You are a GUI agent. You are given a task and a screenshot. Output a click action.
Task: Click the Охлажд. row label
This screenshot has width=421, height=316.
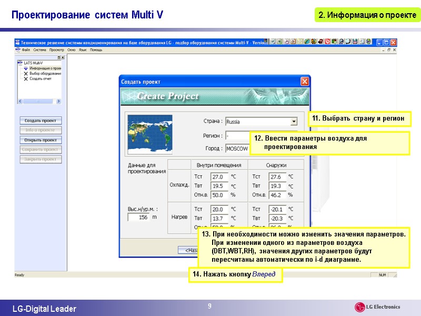click(179, 185)
